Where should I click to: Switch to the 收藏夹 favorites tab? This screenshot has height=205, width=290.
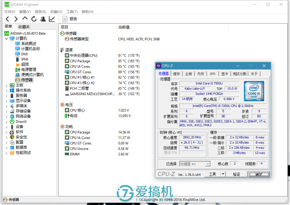click(x=24, y=27)
